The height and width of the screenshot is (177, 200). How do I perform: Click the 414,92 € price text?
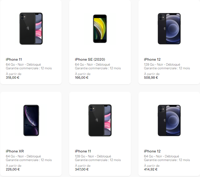coord(151,169)
